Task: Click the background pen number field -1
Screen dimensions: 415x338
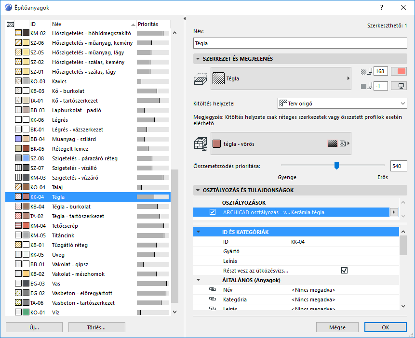Action: [x=381, y=86]
